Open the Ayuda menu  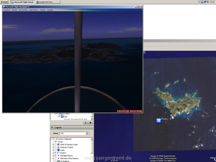click(x=50, y=10)
